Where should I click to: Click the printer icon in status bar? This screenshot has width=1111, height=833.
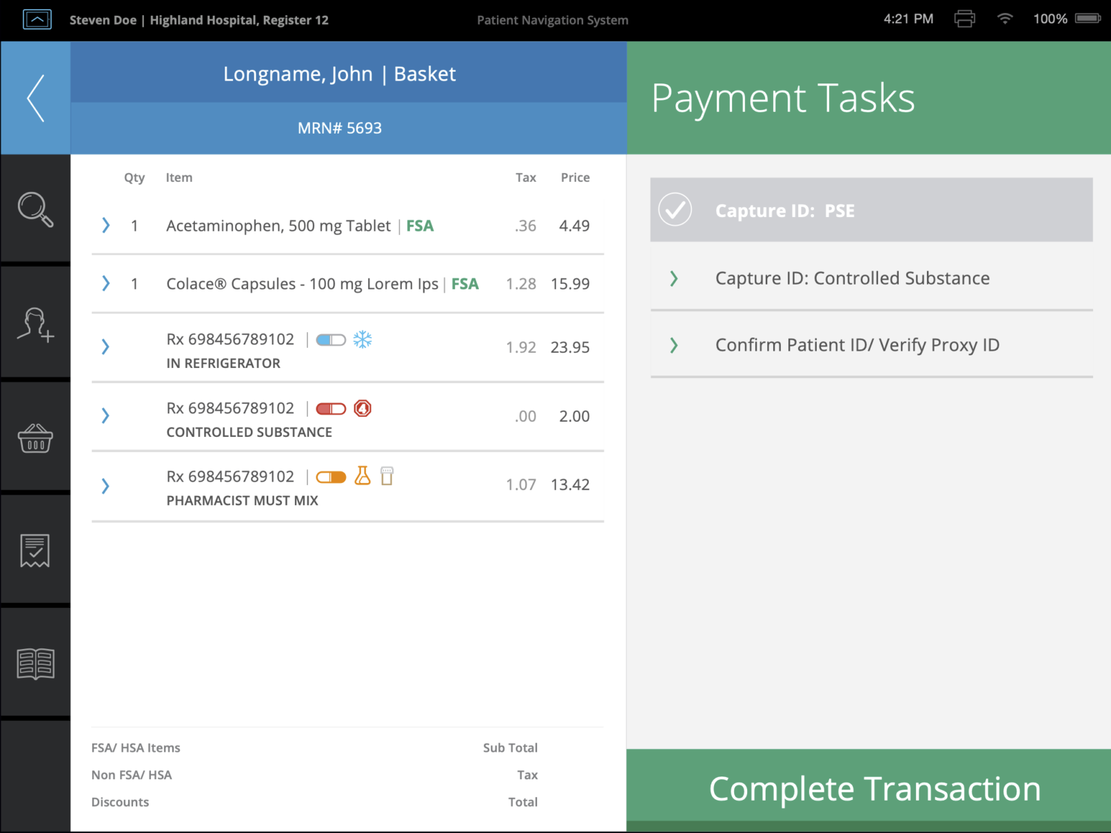pyautogui.click(x=964, y=19)
